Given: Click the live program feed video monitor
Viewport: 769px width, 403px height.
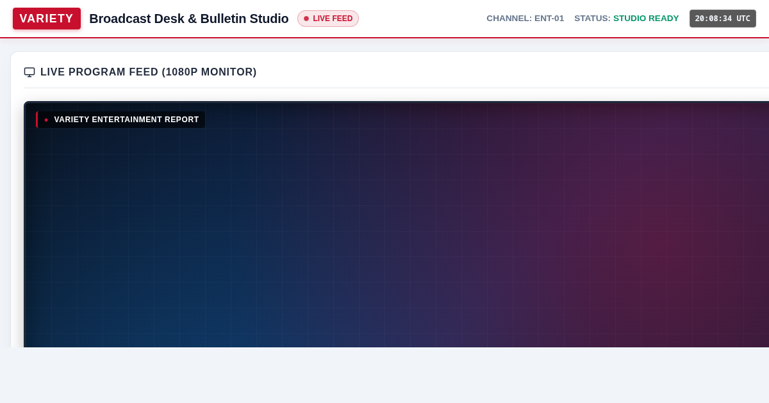Looking at the screenshot, I should pyautogui.click(x=397, y=225).
